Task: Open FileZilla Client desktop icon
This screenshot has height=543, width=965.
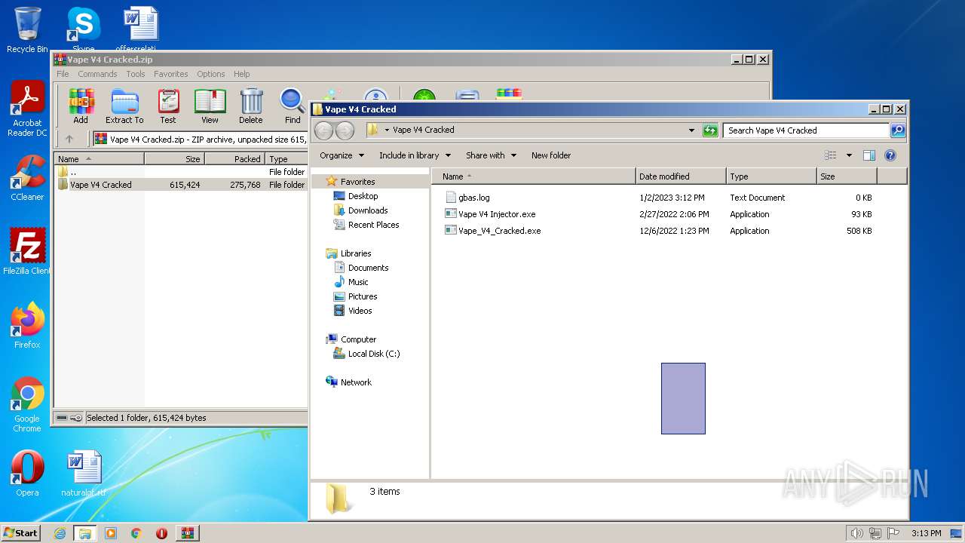Action: pos(27,251)
